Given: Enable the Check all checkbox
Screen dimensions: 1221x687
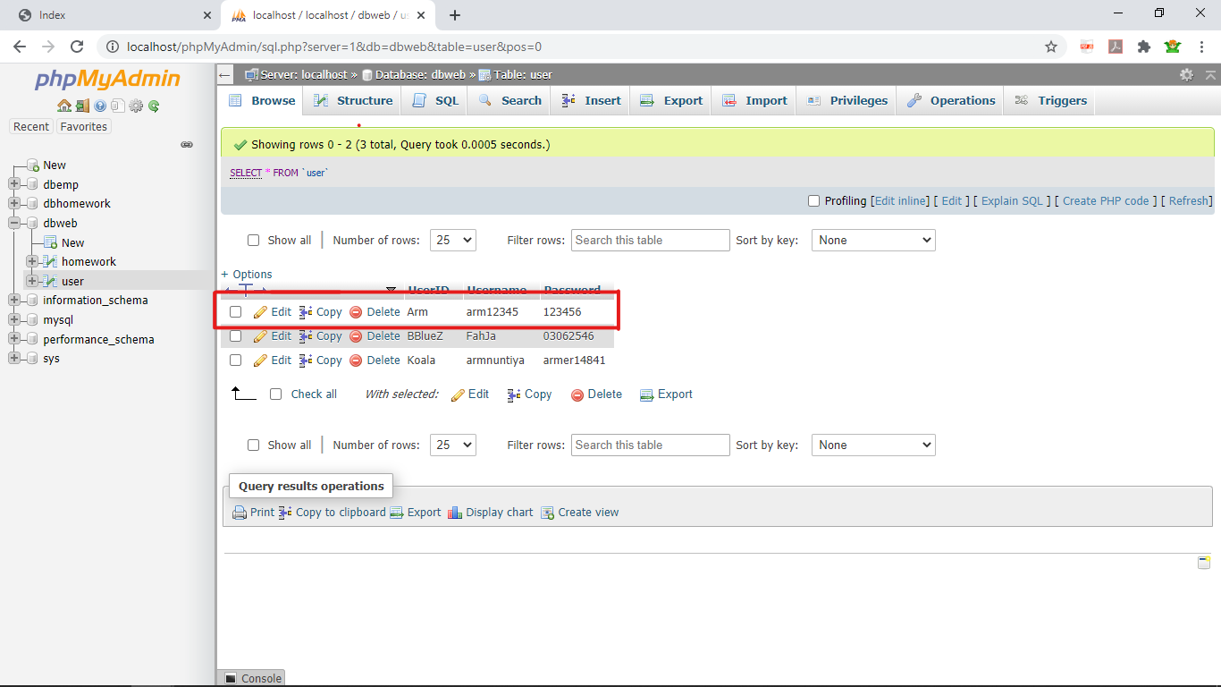Looking at the screenshot, I should click(x=275, y=394).
